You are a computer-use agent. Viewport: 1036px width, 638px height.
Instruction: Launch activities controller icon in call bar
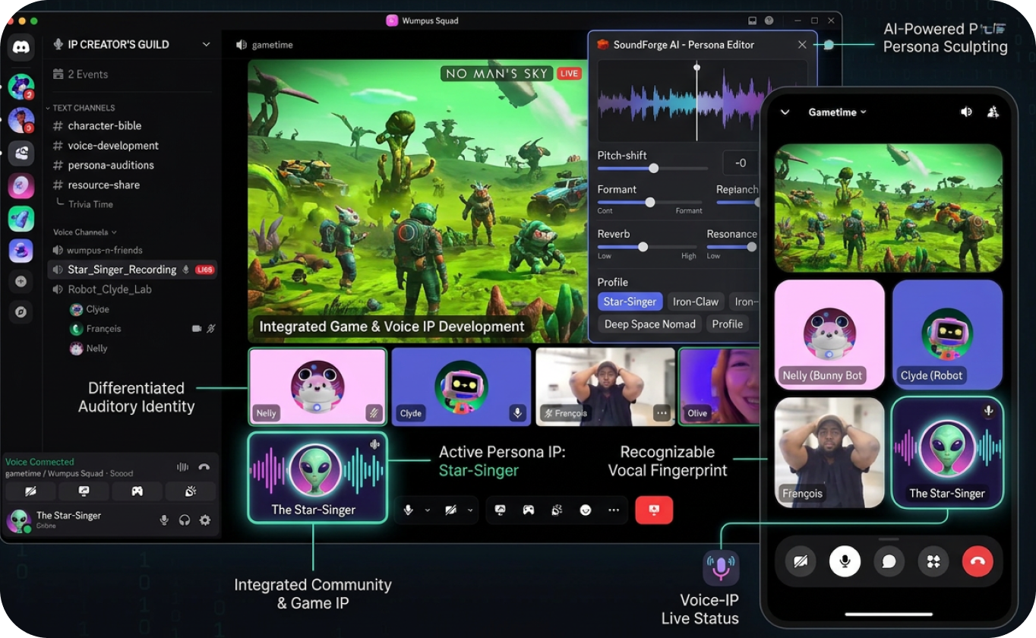coord(528,510)
